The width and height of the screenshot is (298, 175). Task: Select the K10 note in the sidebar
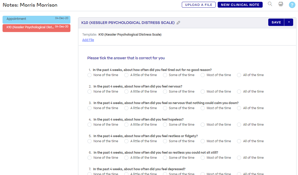pos(36,27)
